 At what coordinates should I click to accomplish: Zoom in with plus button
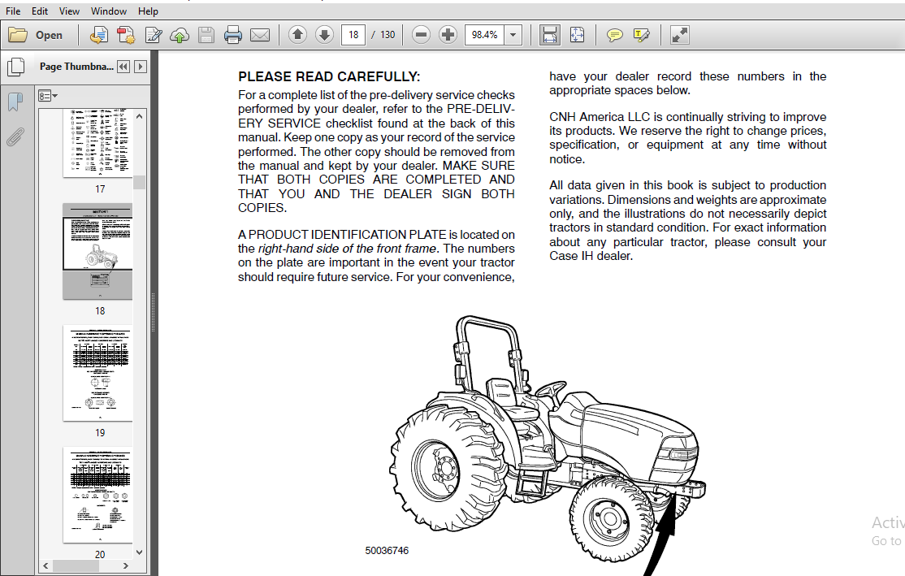pos(448,35)
